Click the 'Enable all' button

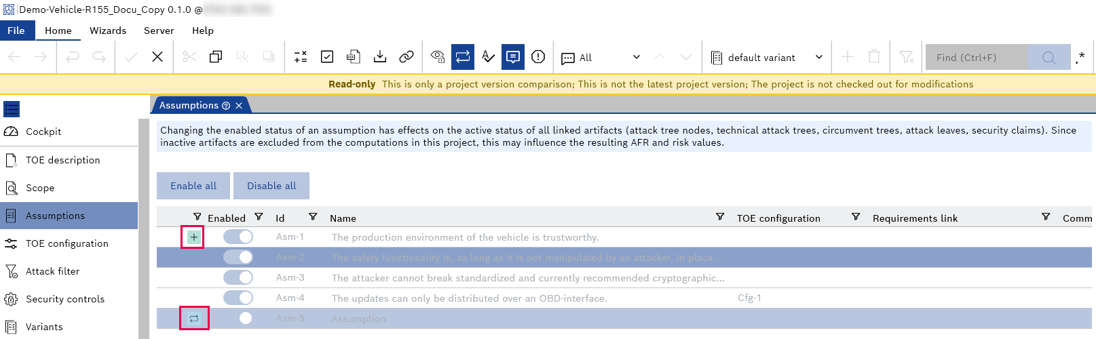pyautogui.click(x=193, y=186)
